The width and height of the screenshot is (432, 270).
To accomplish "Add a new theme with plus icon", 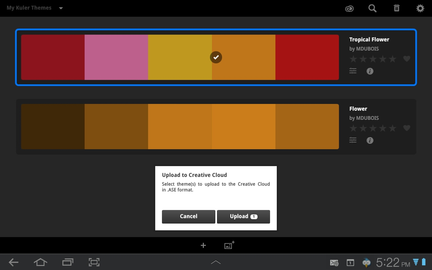I will click(x=203, y=245).
